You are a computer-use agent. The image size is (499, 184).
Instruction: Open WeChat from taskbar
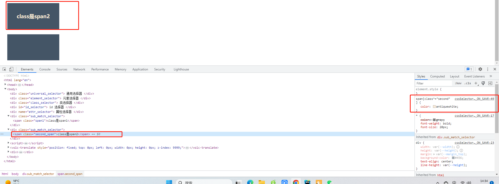pyautogui.click(x=330, y=182)
